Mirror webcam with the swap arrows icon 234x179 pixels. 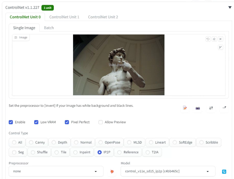tap(211, 108)
